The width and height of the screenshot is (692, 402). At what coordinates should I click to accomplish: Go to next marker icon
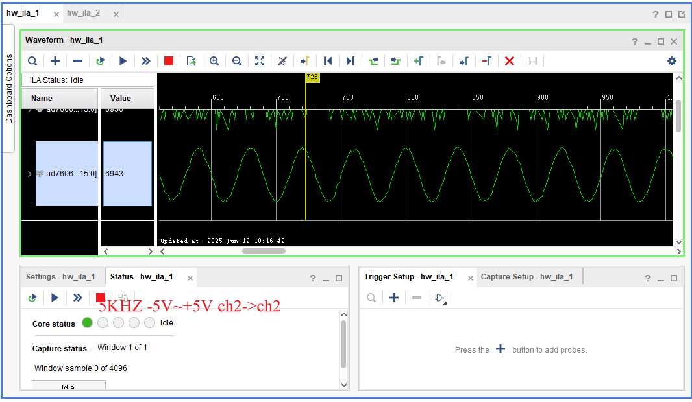[464, 61]
